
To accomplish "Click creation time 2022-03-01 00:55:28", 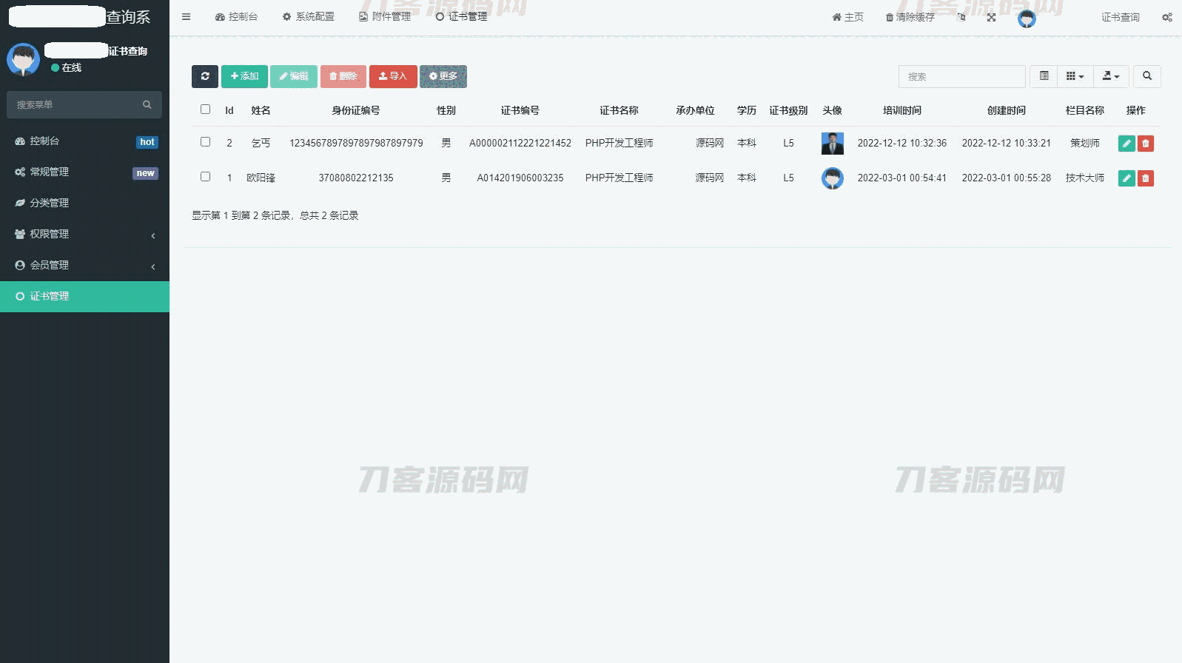I will 1007,178.
